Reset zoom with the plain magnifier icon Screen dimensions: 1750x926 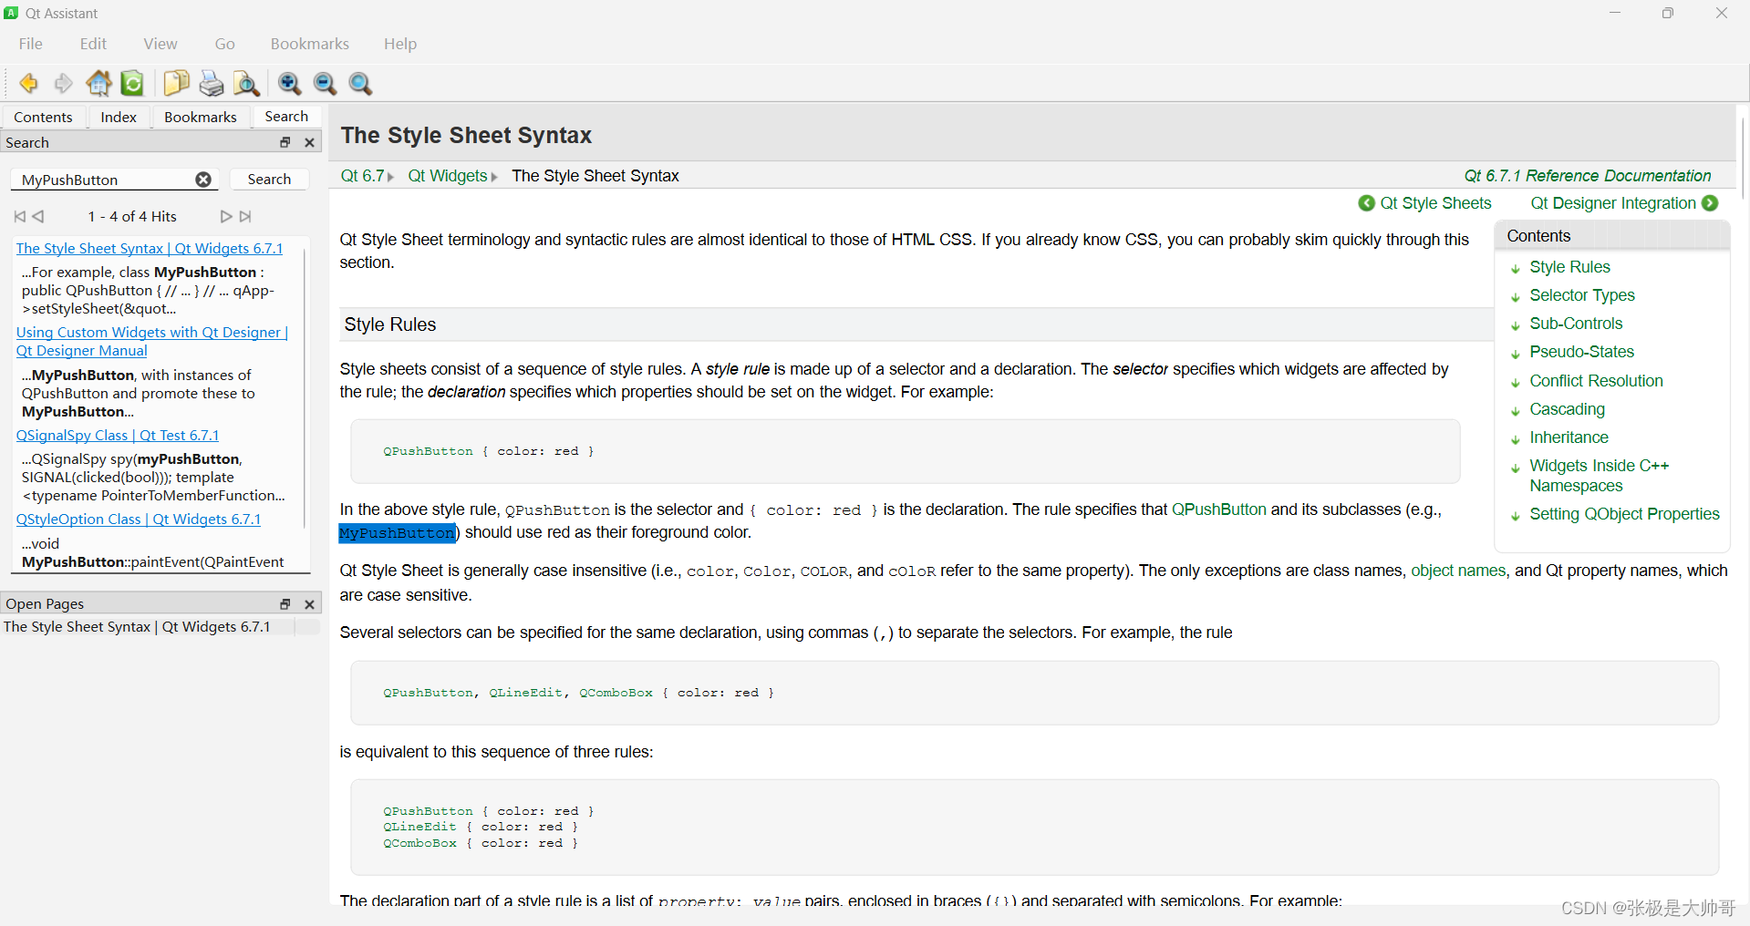point(360,84)
